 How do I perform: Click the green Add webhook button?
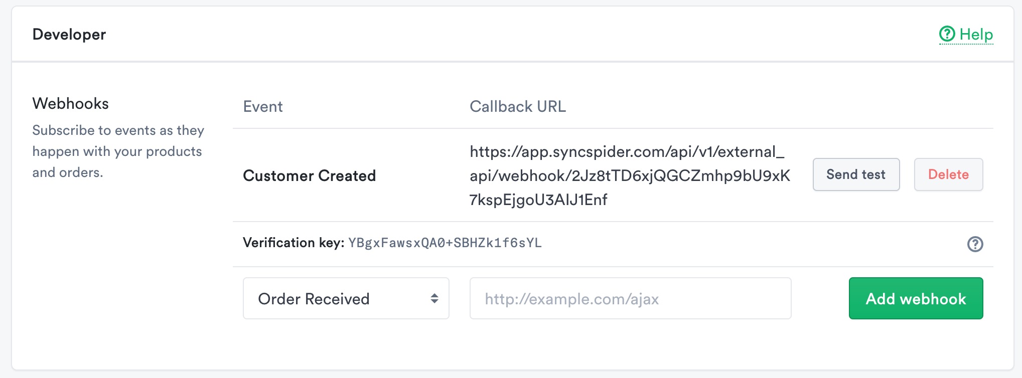click(x=916, y=298)
